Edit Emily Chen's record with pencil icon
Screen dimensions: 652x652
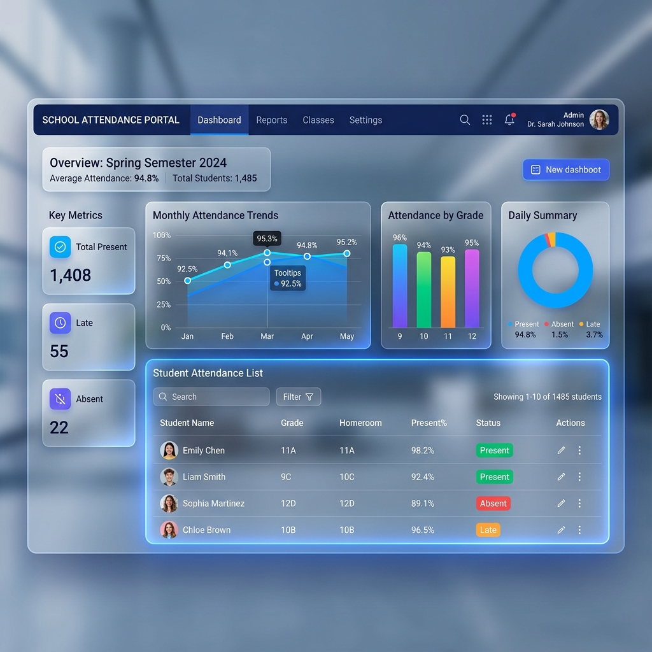pos(562,450)
